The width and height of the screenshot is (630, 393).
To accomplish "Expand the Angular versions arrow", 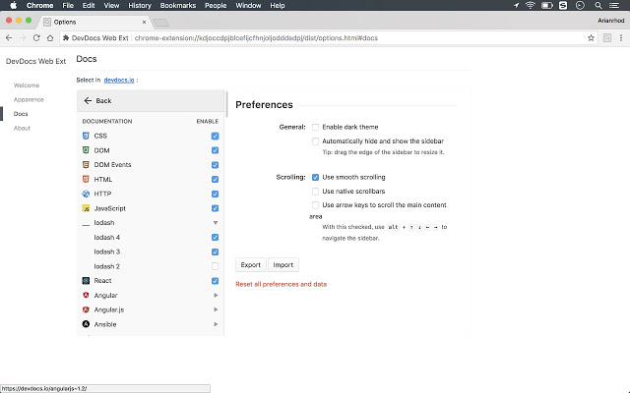I will pos(216,295).
